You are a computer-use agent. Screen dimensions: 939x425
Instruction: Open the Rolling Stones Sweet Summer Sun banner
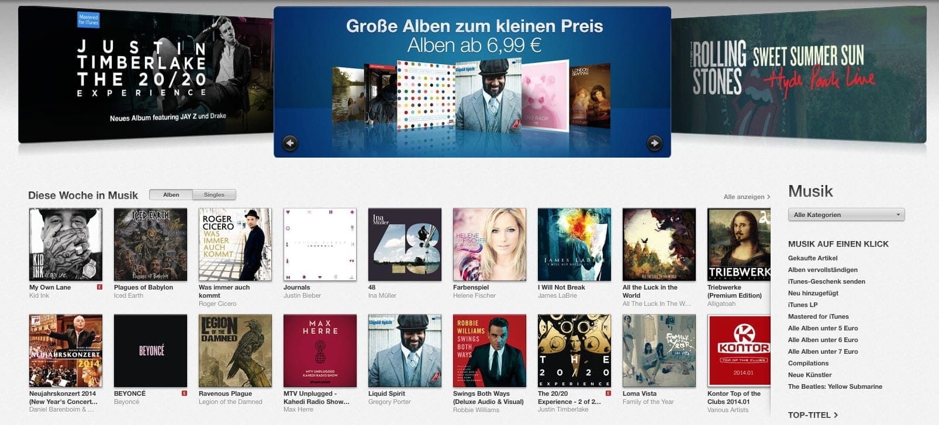(x=799, y=75)
